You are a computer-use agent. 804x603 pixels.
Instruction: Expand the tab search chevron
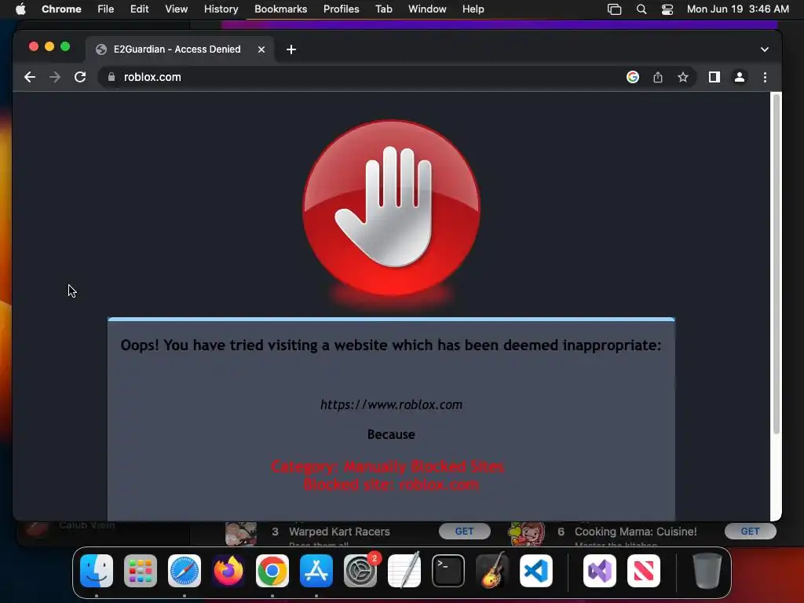765,49
